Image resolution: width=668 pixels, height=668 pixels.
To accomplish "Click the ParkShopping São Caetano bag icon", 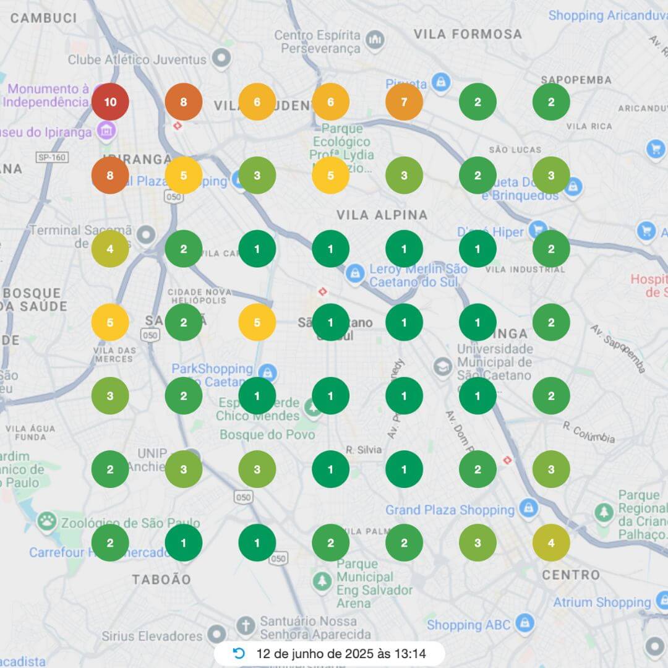I will (x=267, y=374).
